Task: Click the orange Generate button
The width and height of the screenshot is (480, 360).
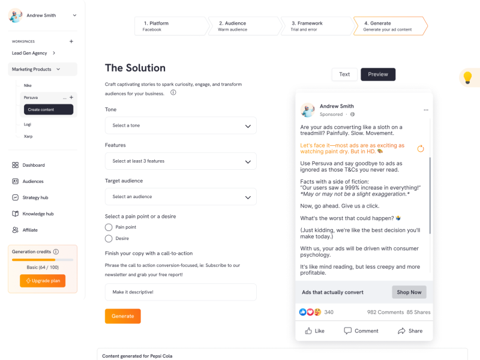Action: coord(123,316)
